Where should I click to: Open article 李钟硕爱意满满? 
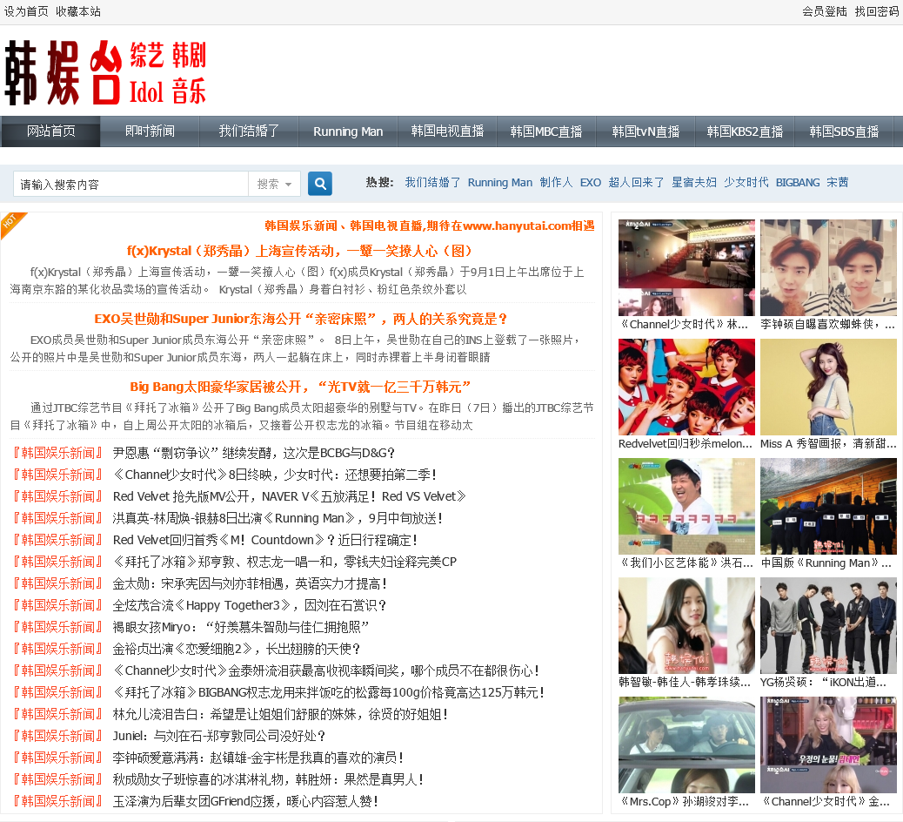pos(258,758)
